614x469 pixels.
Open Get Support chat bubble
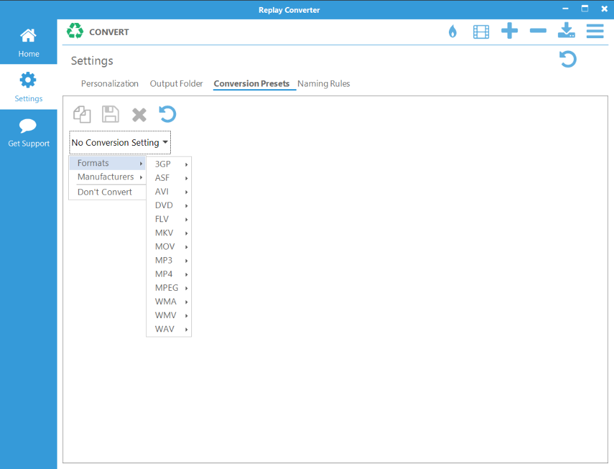29,132
